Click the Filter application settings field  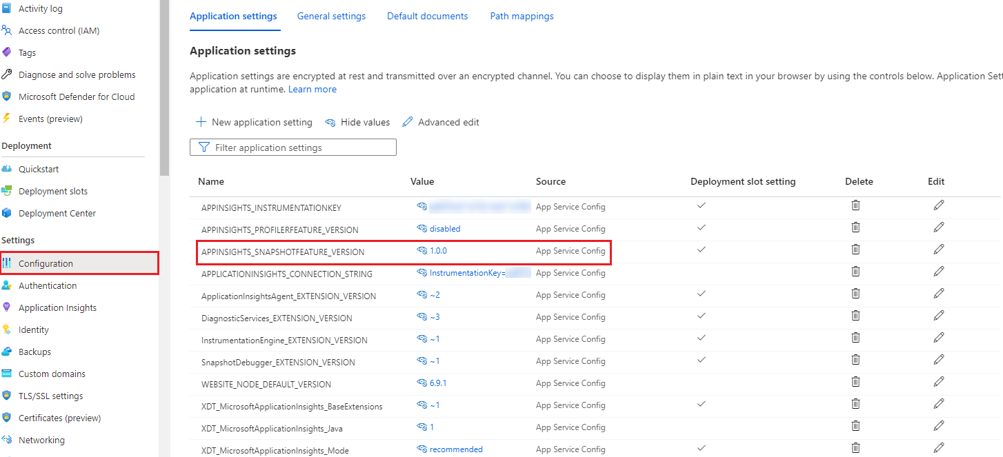(293, 148)
